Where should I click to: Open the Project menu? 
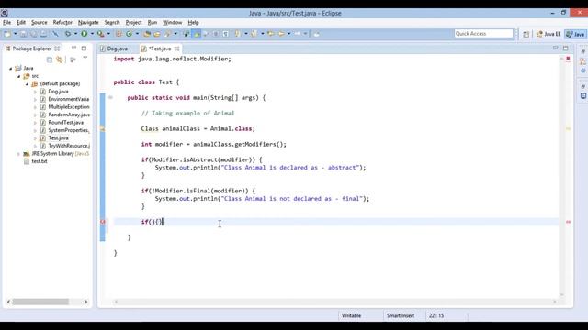pos(133,22)
